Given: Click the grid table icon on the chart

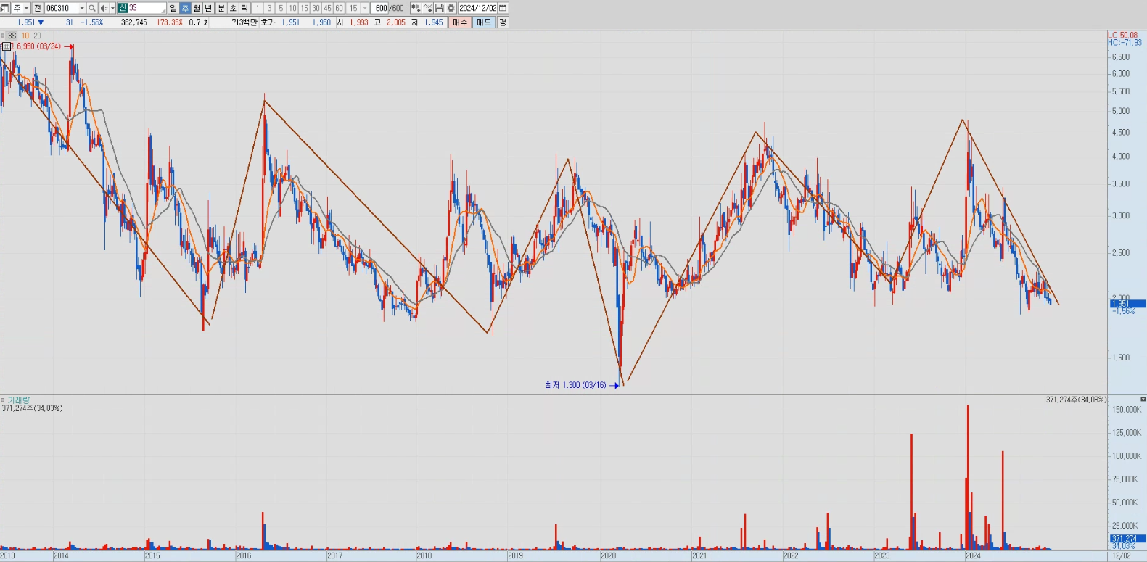Looking at the screenshot, I should tap(7, 46).
